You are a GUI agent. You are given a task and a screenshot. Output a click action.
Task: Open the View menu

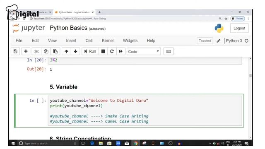tap(52, 41)
